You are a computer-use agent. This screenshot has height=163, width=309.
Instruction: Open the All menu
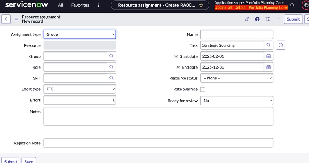(60, 5)
